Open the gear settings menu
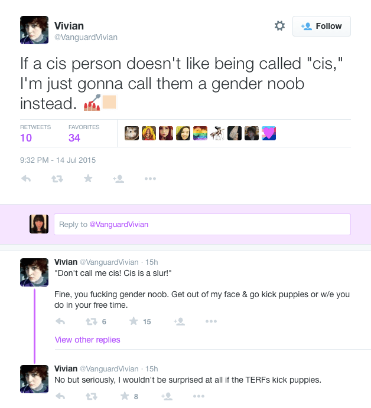Viewport: 371px width, 408px height. pos(279,26)
